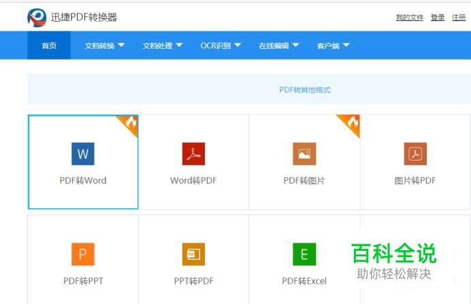Expand the arrow beside 文档处理
Screen dimensions: 471x304
point(179,45)
